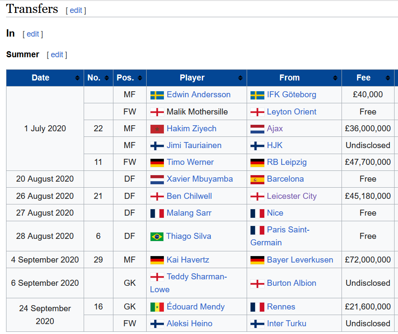Click Spain flag beside Barcelona
The width and height of the screenshot is (398, 334).
(x=257, y=179)
